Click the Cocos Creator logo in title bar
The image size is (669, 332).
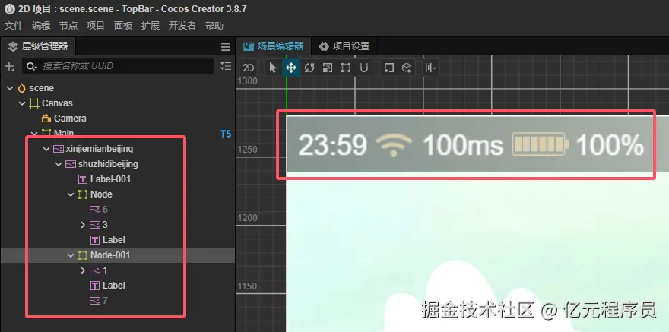[x=9, y=8]
